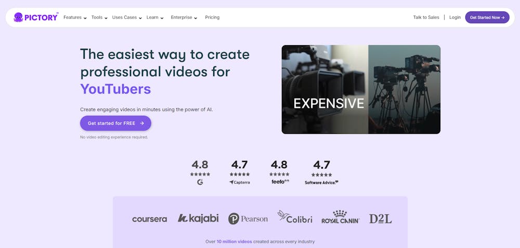
Task: Click the 4.8 rating number above G2
Action: [200, 164]
